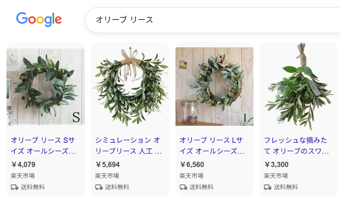Screen dimensions: 340x201
Task: Click 楽天市場 seller under the ¥4,079 item
Action: click(23, 176)
